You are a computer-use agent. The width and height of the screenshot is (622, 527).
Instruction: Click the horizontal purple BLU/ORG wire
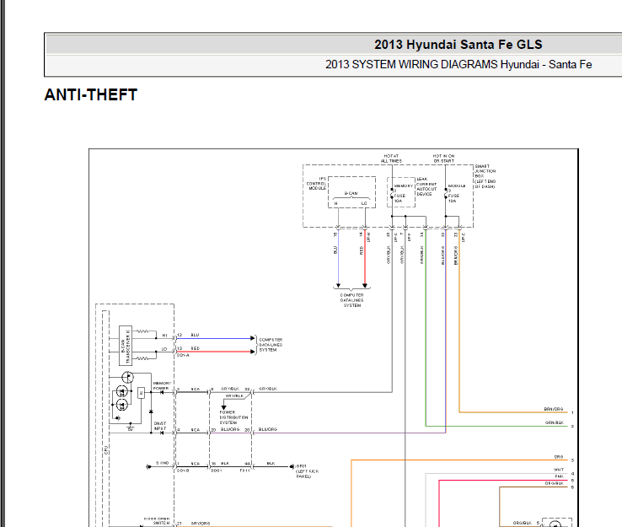tap(349, 433)
